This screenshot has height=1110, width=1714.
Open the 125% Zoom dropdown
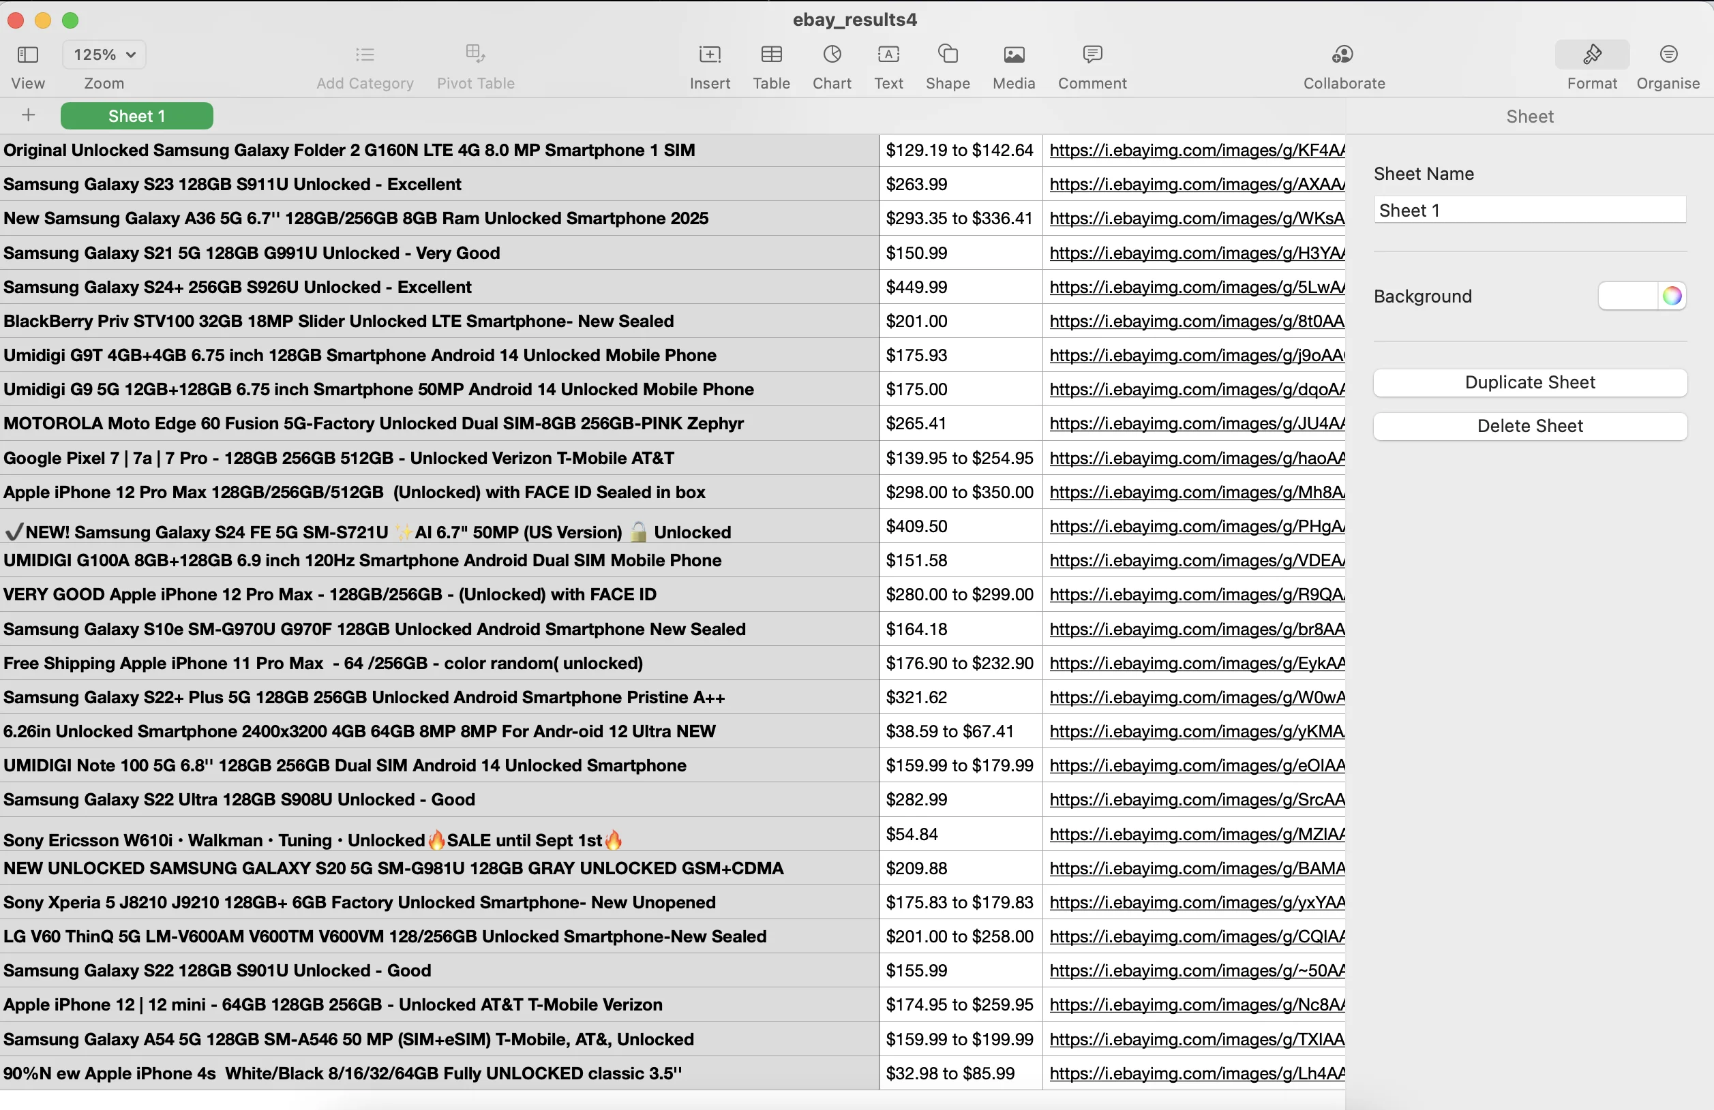click(x=104, y=55)
